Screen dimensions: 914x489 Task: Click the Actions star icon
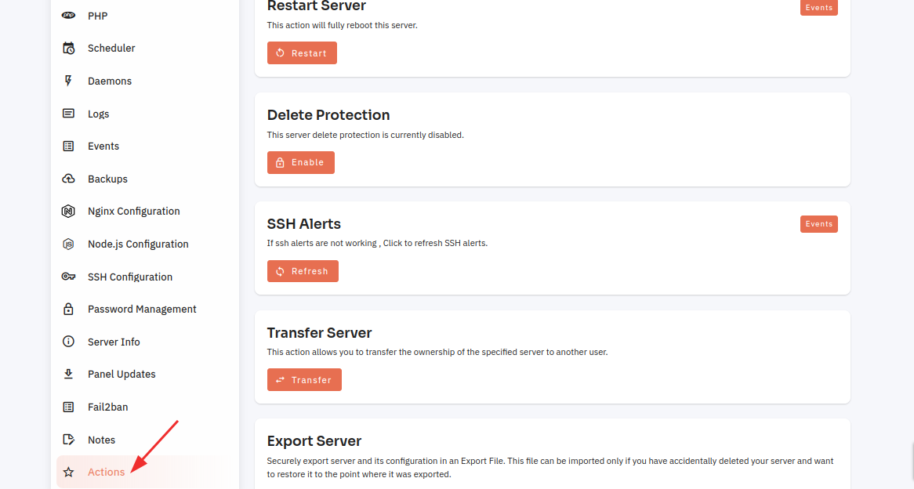click(68, 472)
